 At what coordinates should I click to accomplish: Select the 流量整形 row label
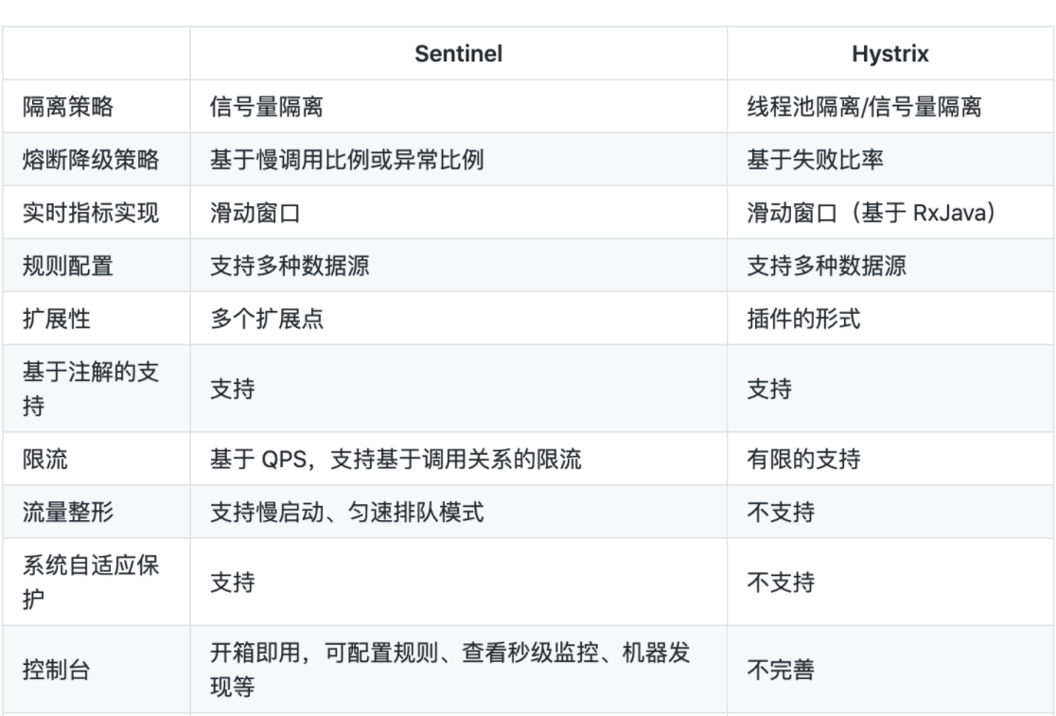(x=68, y=512)
